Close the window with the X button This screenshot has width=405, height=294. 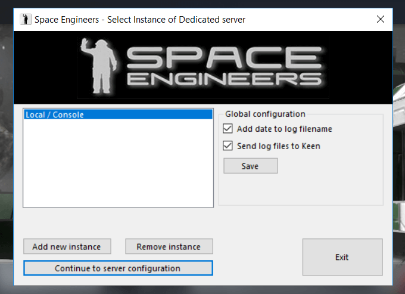381,19
